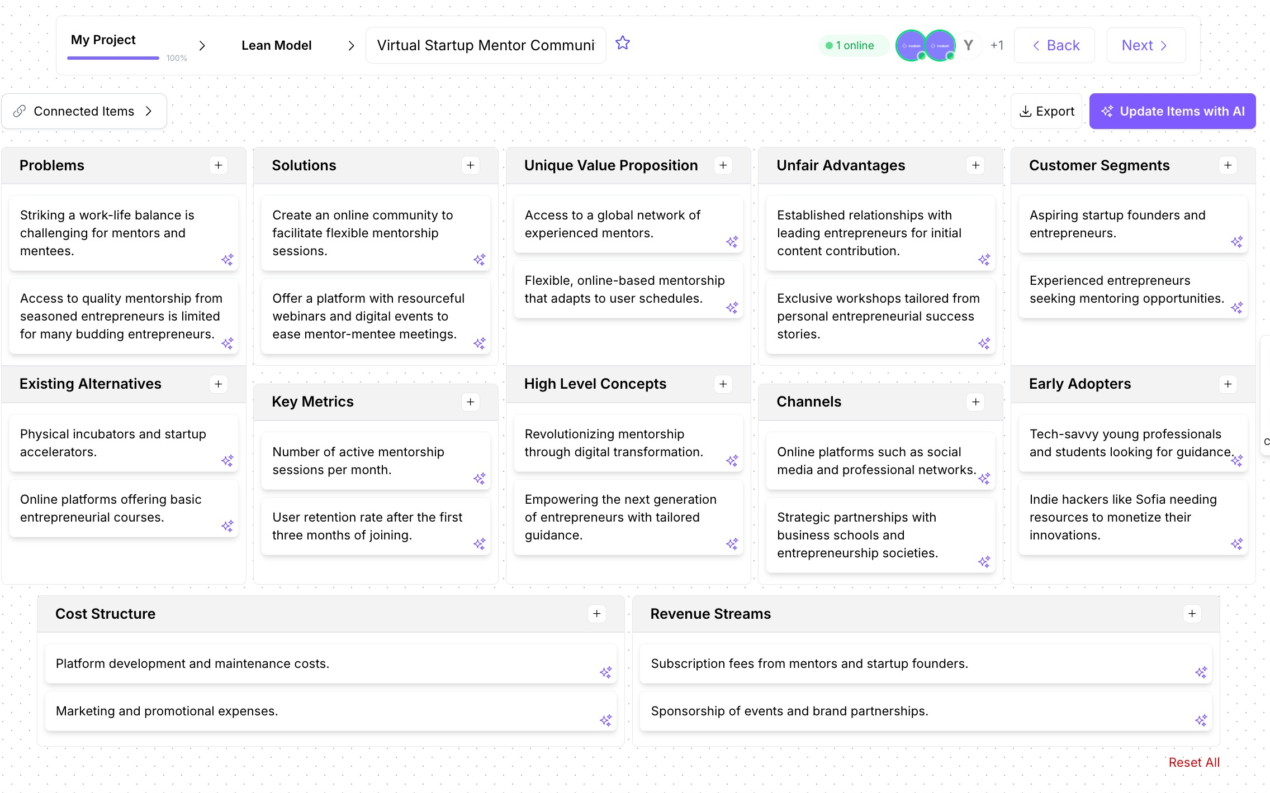
Task: Click the project title field to edit it
Action: coord(485,45)
